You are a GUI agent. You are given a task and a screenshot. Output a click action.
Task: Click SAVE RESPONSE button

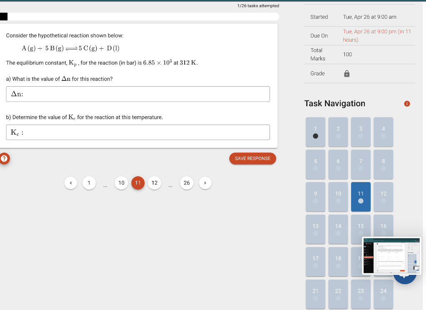point(253,158)
